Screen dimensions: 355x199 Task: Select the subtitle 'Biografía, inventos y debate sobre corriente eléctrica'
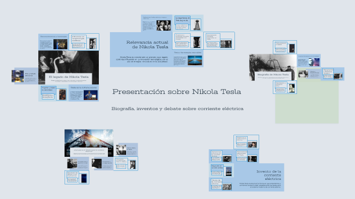click(x=177, y=109)
